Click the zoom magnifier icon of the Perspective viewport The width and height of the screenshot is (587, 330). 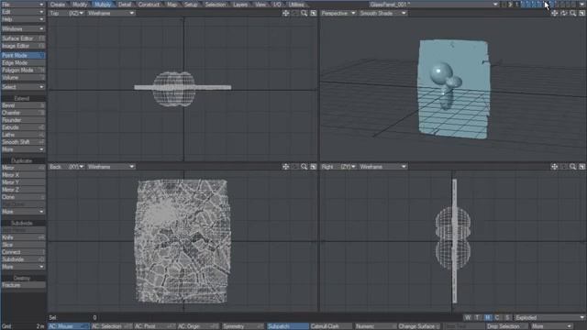(x=572, y=13)
